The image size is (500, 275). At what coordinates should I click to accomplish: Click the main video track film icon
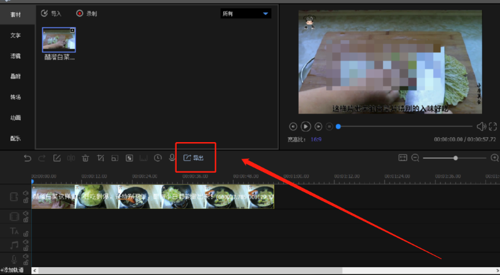[x=14, y=197]
